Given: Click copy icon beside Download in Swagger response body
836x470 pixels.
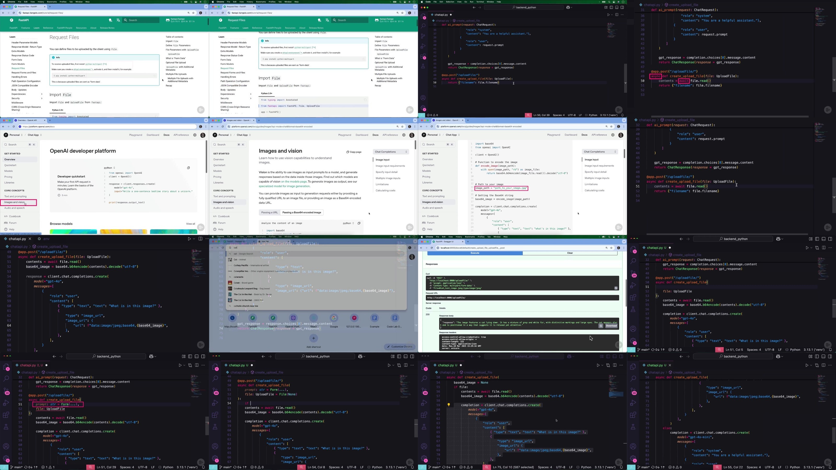Looking at the screenshot, I should 601,326.
